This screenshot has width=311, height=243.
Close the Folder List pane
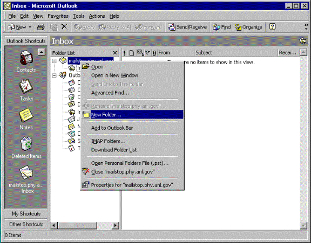pos(114,53)
